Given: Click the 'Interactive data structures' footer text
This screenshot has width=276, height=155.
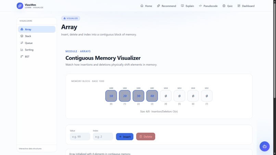Looking at the screenshot, I should 30,148.
